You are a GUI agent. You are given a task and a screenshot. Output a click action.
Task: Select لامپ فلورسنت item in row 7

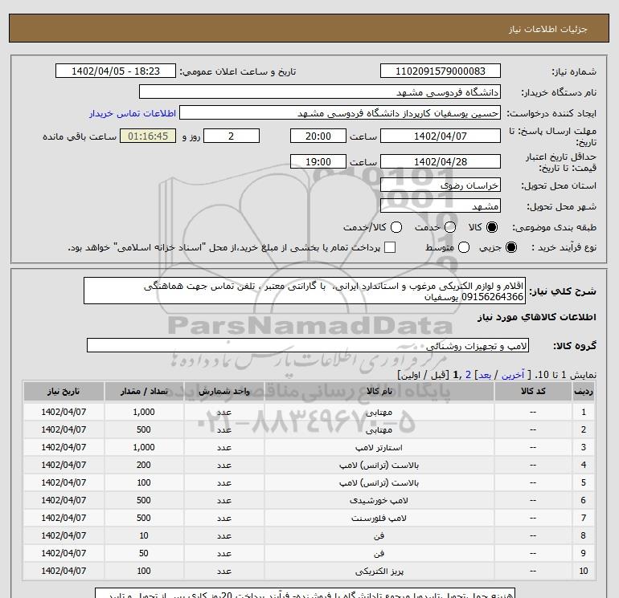[379, 519]
